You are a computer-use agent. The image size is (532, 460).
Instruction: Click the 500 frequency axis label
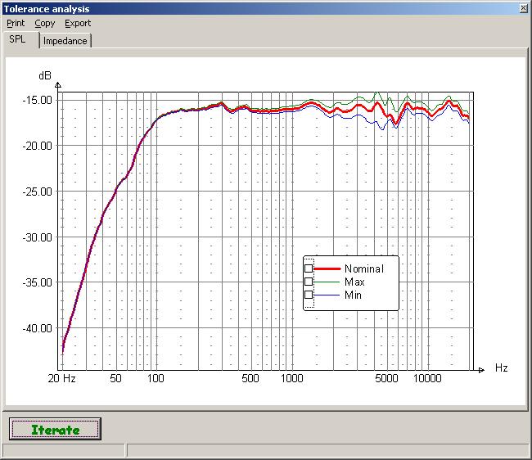(x=250, y=378)
